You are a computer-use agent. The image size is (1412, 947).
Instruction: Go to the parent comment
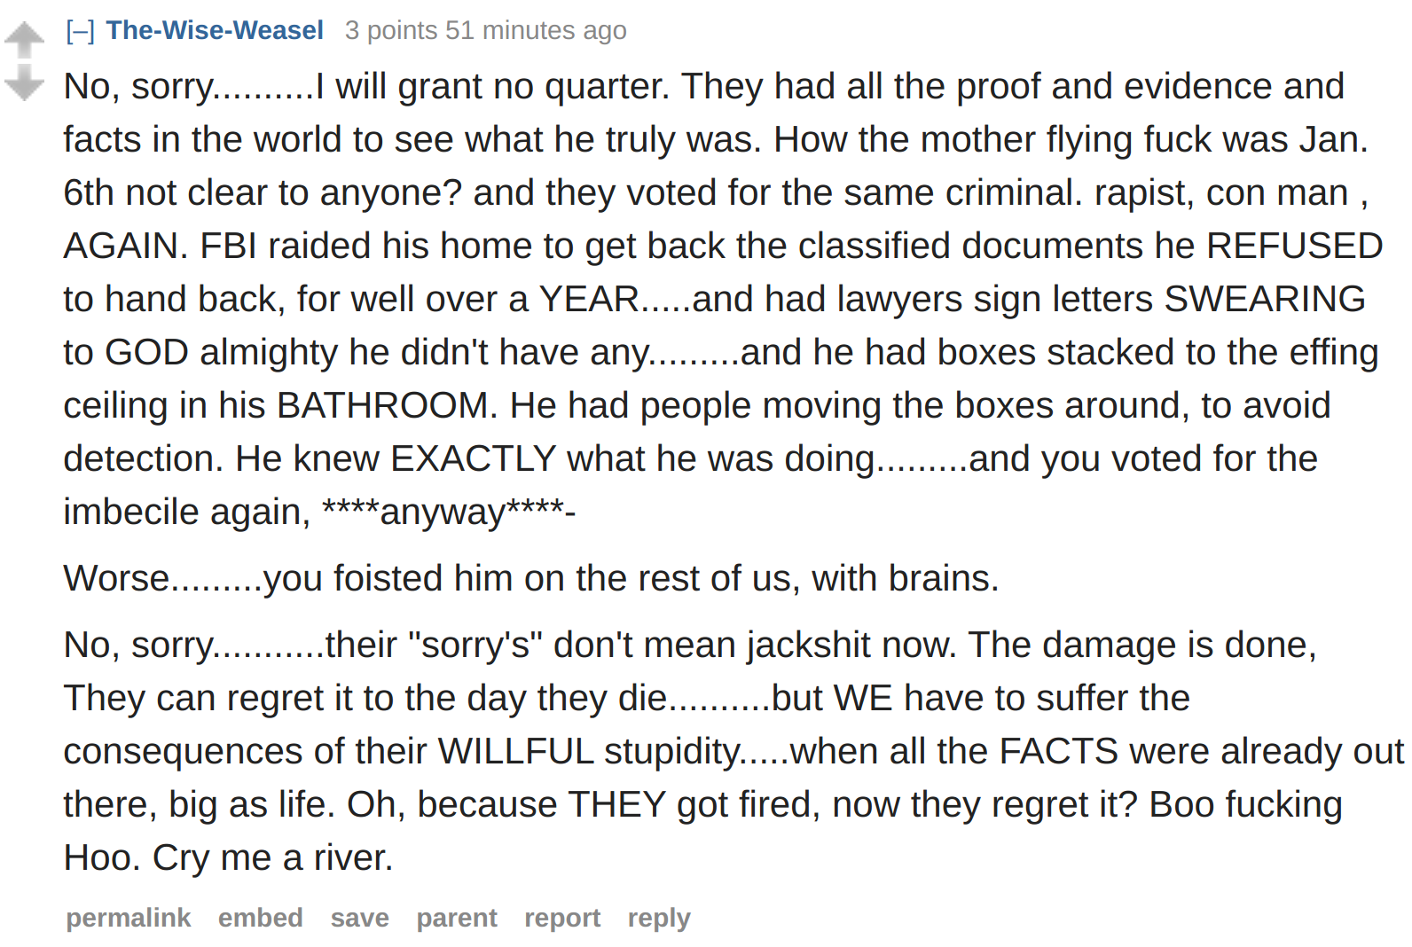(457, 918)
